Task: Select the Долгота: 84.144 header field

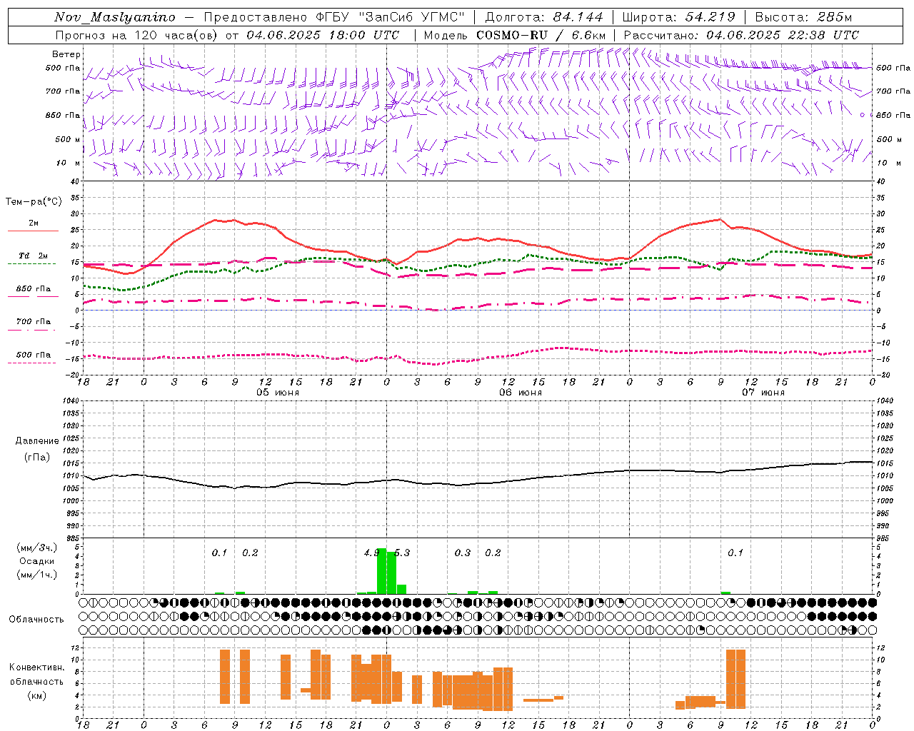Action: coord(544,17)
